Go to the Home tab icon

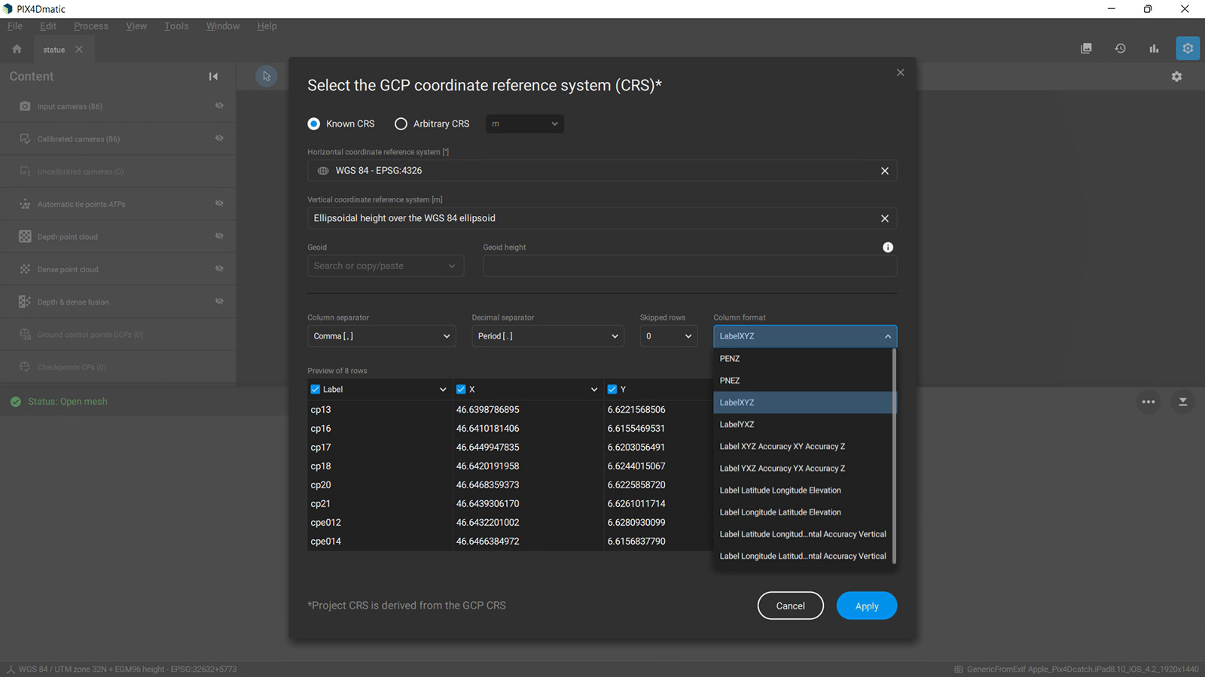tap(17, 49)
